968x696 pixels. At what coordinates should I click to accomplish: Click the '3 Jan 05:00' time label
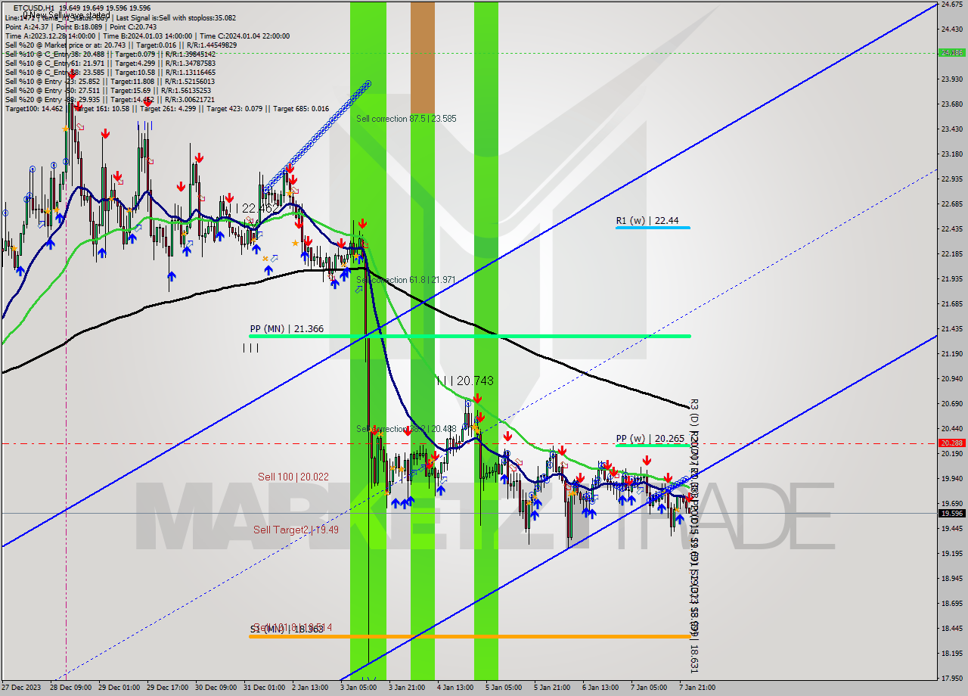(x=358, y=688)
